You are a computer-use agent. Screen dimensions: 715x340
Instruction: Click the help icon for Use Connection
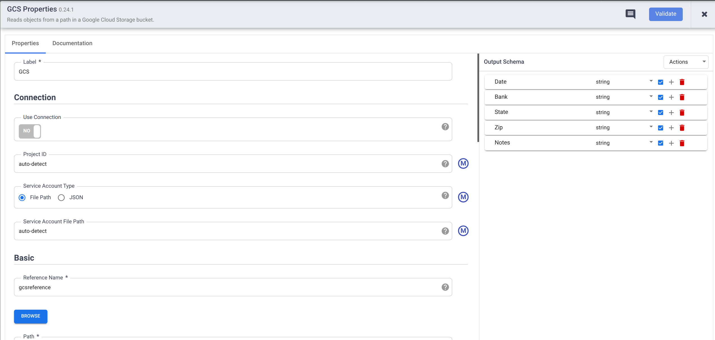pyautogui.click(x=445, y=127)
